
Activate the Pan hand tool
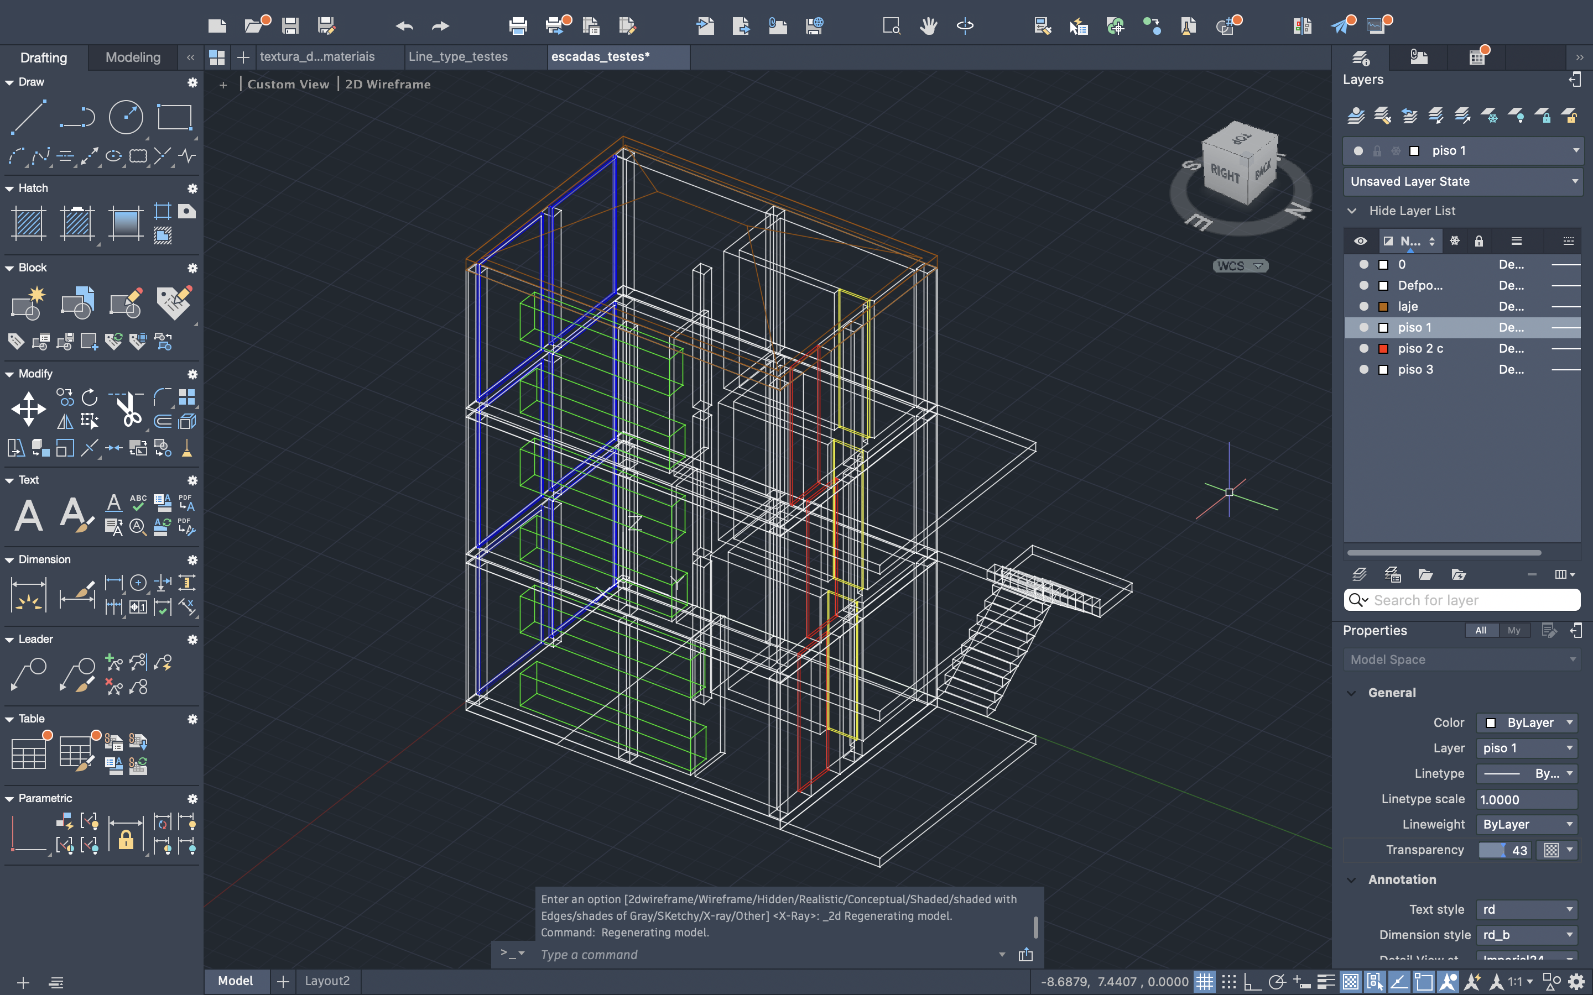pos(928,25)
